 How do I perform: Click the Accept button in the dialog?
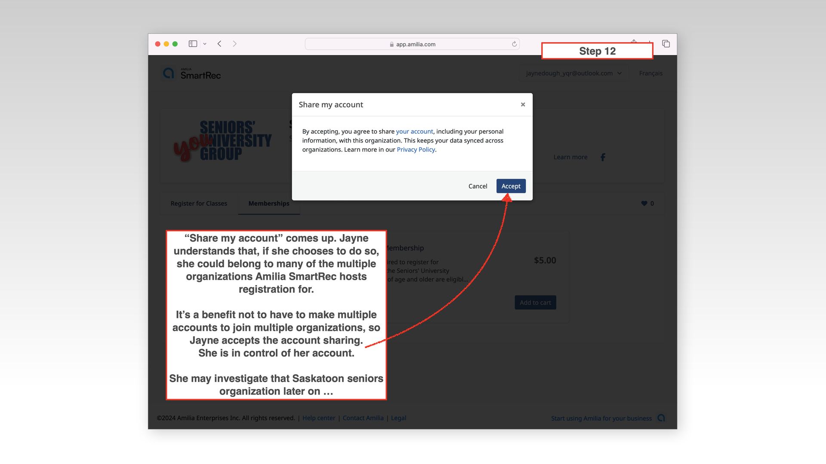click(511, 186)
